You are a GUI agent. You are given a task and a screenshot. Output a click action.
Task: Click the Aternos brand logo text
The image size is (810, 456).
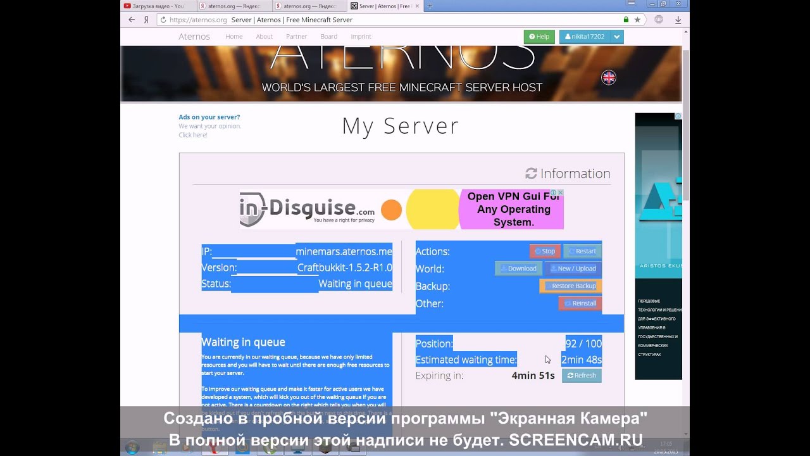(194, 37)
